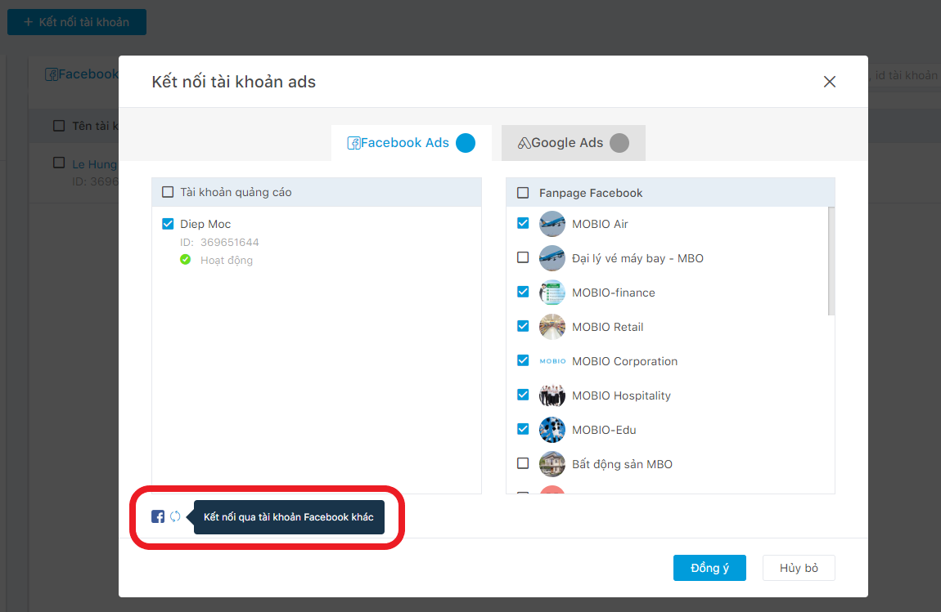This screenshot has width=941, height=612.
Task: Check the Le Hung row checkbox in background
Action: 59,163
